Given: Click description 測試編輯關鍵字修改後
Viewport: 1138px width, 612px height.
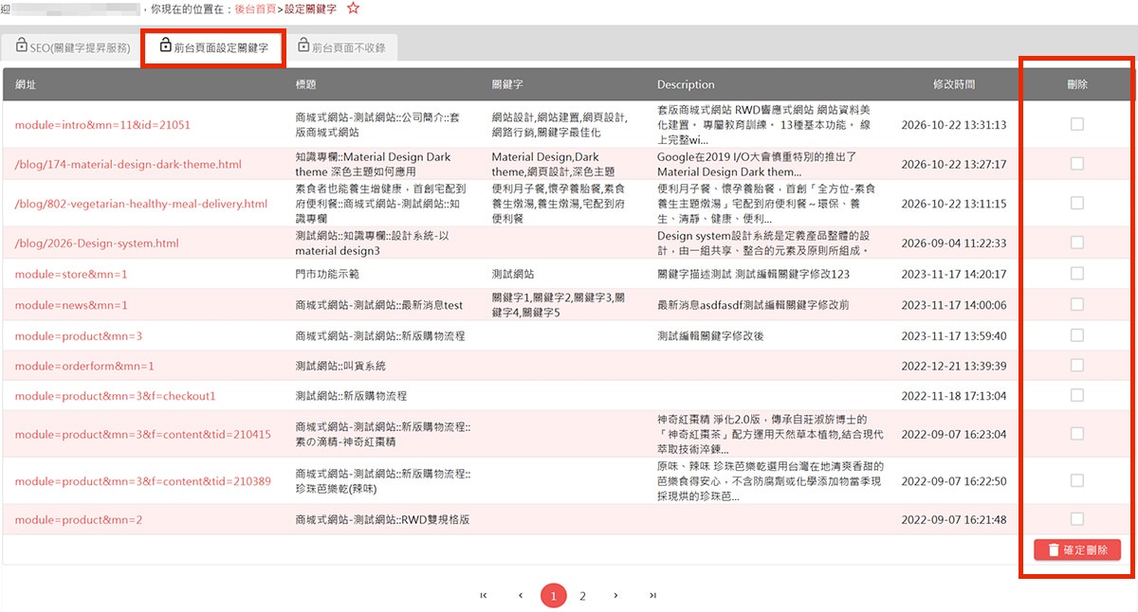Looking at the screenshot, I should coord(710,336).
